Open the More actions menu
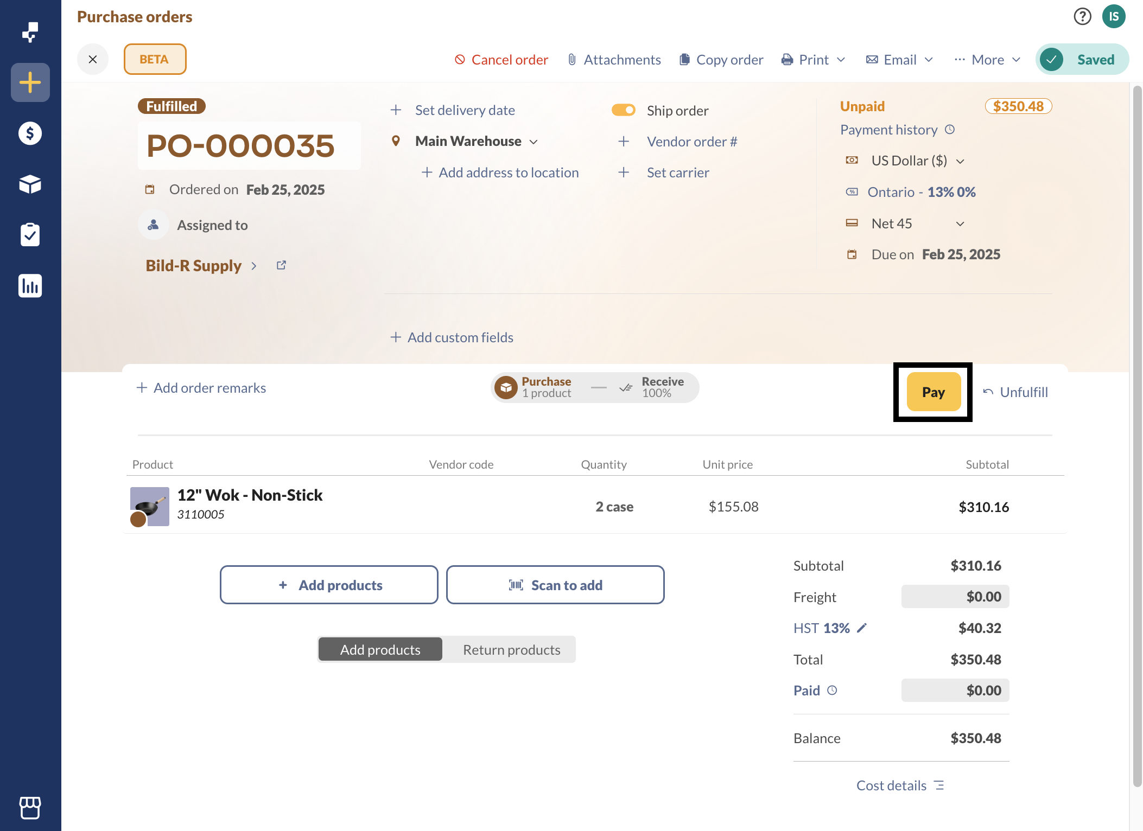The image size is (1143, 831). [x=988, y=60]
